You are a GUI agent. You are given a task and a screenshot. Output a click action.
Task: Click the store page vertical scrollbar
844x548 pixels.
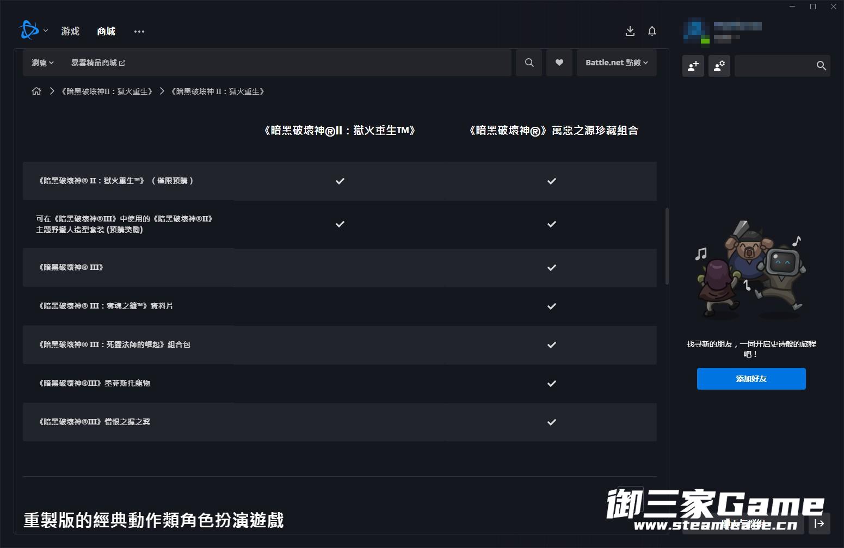click(667, 246)
